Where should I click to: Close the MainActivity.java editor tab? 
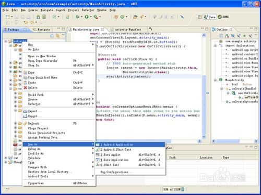click(x=102, y=30)
